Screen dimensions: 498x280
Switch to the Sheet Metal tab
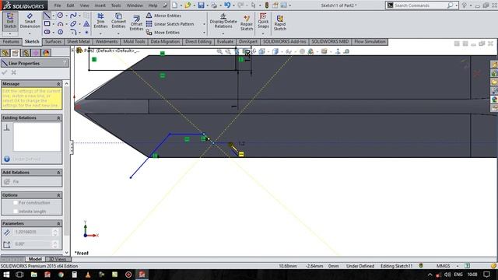point(78,41)
